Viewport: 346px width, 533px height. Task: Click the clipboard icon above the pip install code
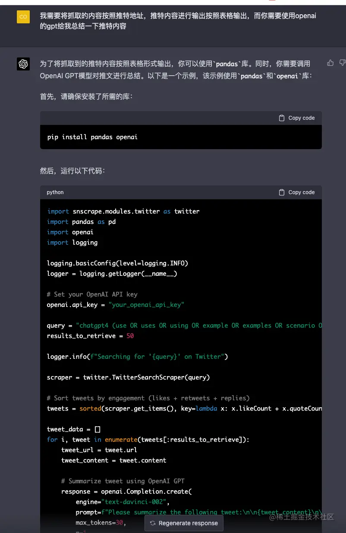[282, 118]
